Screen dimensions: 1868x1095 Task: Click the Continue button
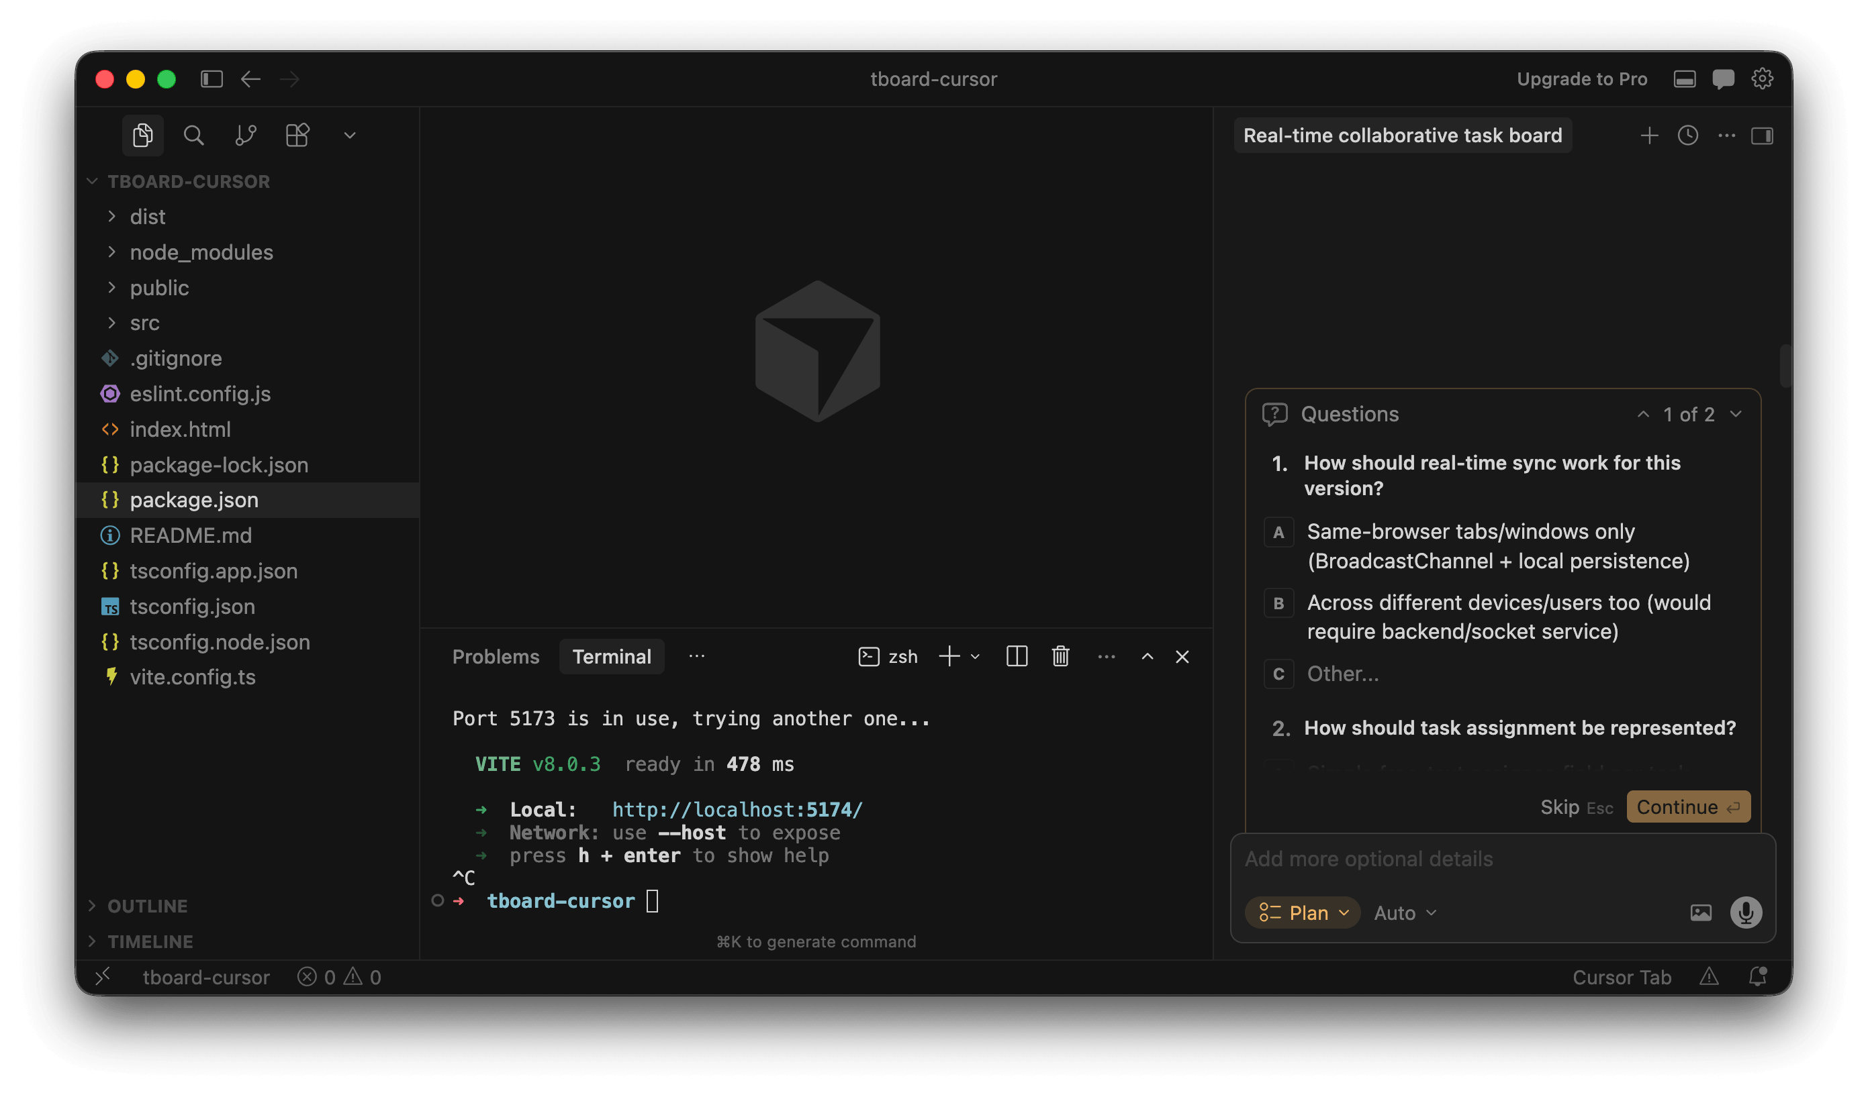coord(1689,808)
